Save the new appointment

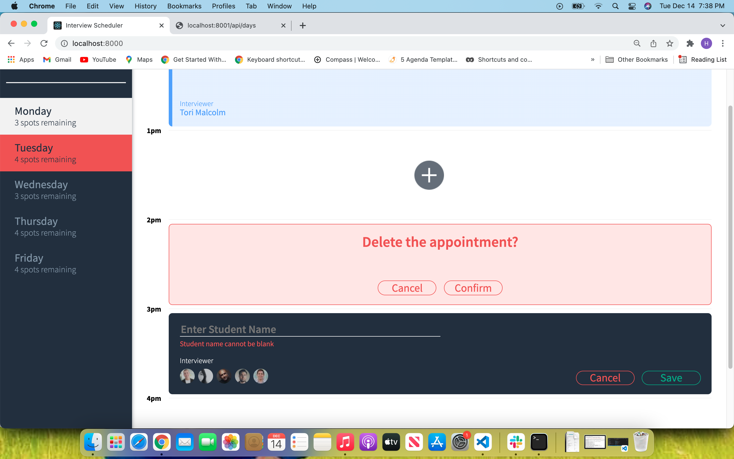click(671, 378)
